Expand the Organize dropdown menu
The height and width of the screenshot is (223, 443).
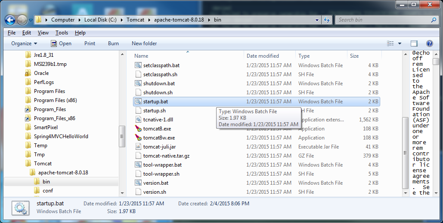pos(24,43)
